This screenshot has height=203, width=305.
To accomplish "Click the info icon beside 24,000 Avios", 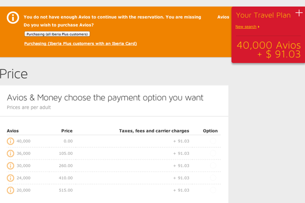I will 10,178.
